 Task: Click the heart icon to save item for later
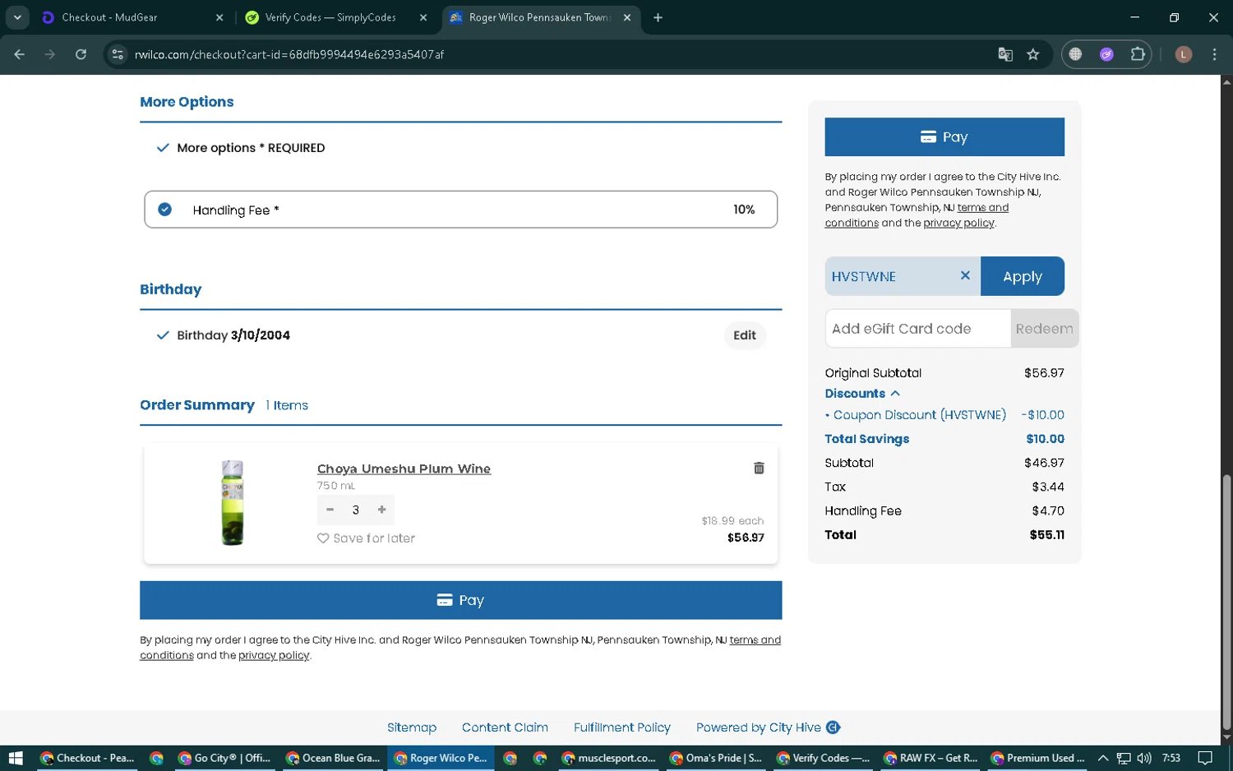click(x=323, y=538)
